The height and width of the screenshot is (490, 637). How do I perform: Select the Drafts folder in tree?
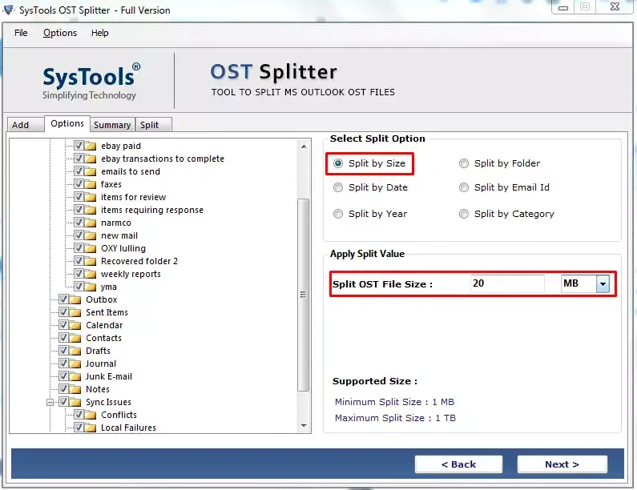98,351
